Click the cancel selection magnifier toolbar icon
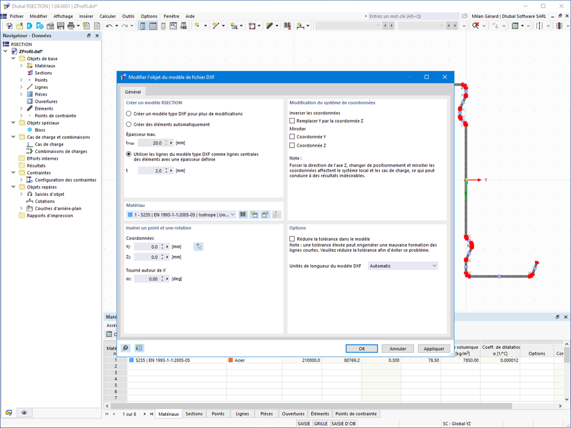 click(x=475, y=26)
